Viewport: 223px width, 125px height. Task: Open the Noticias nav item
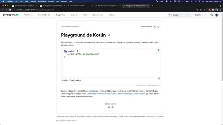[x=112, y=15]
